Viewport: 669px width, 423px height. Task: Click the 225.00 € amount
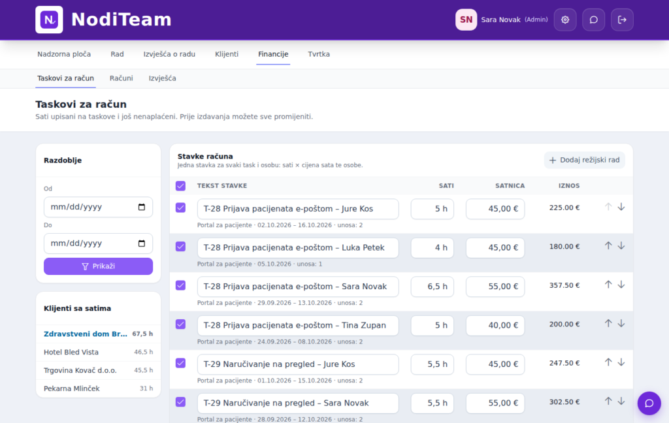coord(564,208)
